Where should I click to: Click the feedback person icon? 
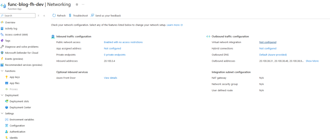(x=92, y=15)
